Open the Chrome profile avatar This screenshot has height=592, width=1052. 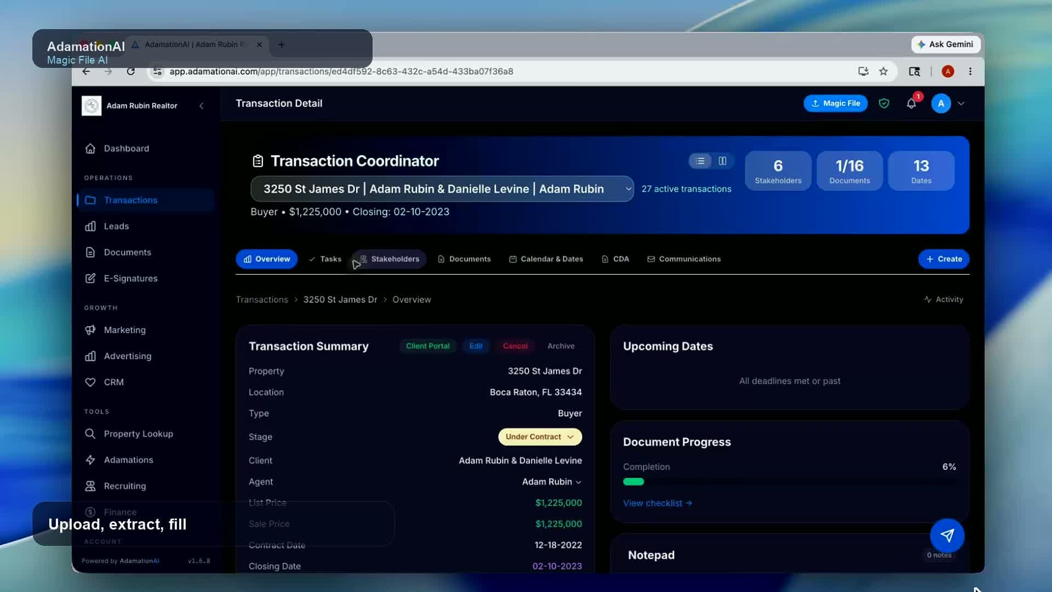pos(948,71)
